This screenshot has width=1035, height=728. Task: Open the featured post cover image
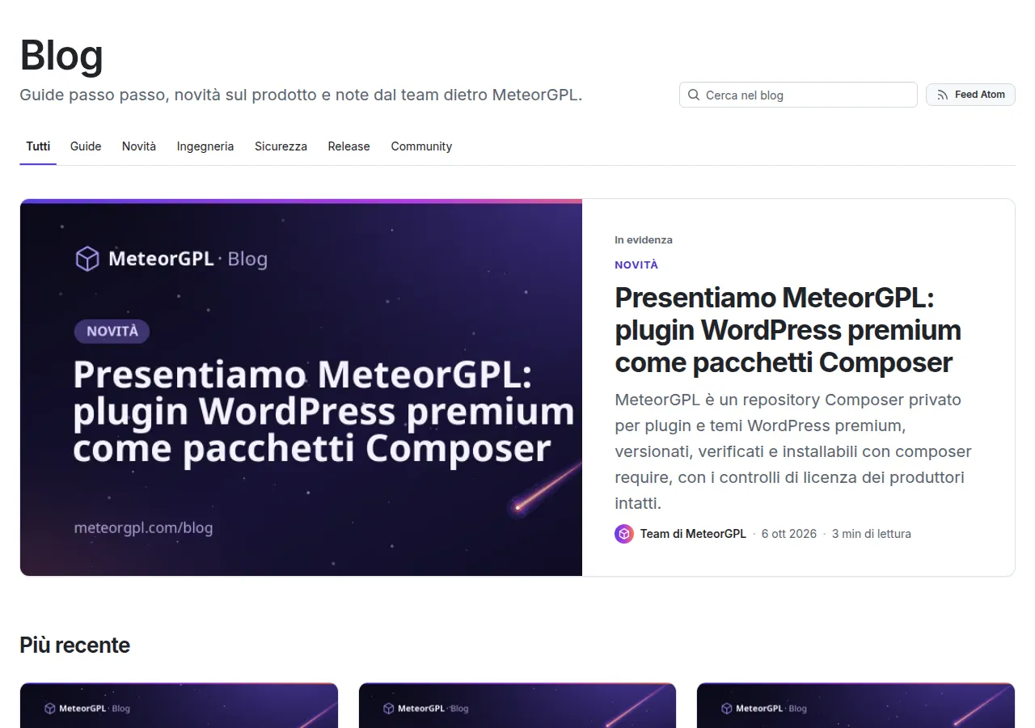coord(301,387)
